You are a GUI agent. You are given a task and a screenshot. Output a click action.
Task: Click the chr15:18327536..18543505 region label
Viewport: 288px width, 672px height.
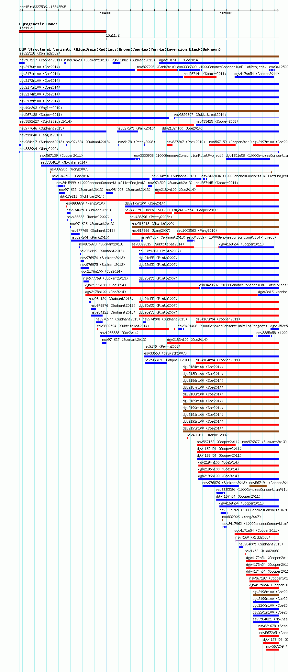click(x=43, y=7)
